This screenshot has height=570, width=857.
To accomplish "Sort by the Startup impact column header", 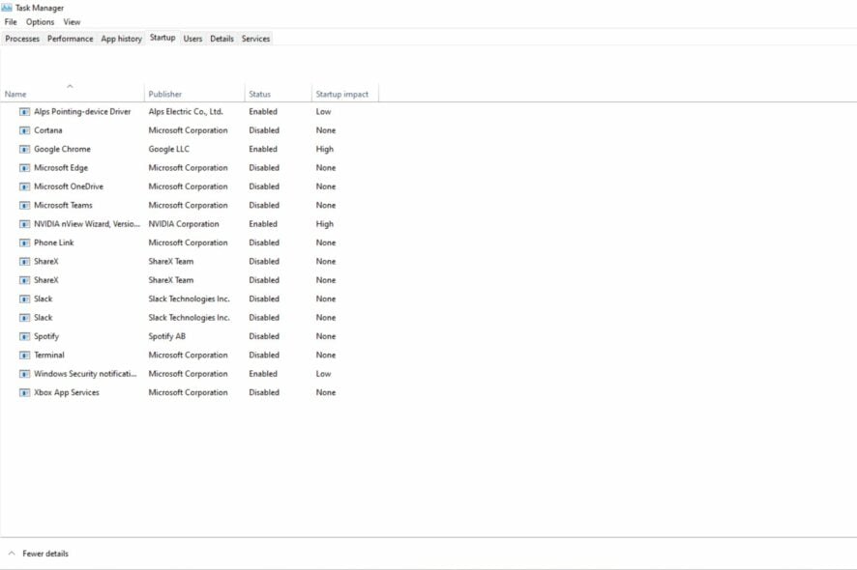I will 344,94.
